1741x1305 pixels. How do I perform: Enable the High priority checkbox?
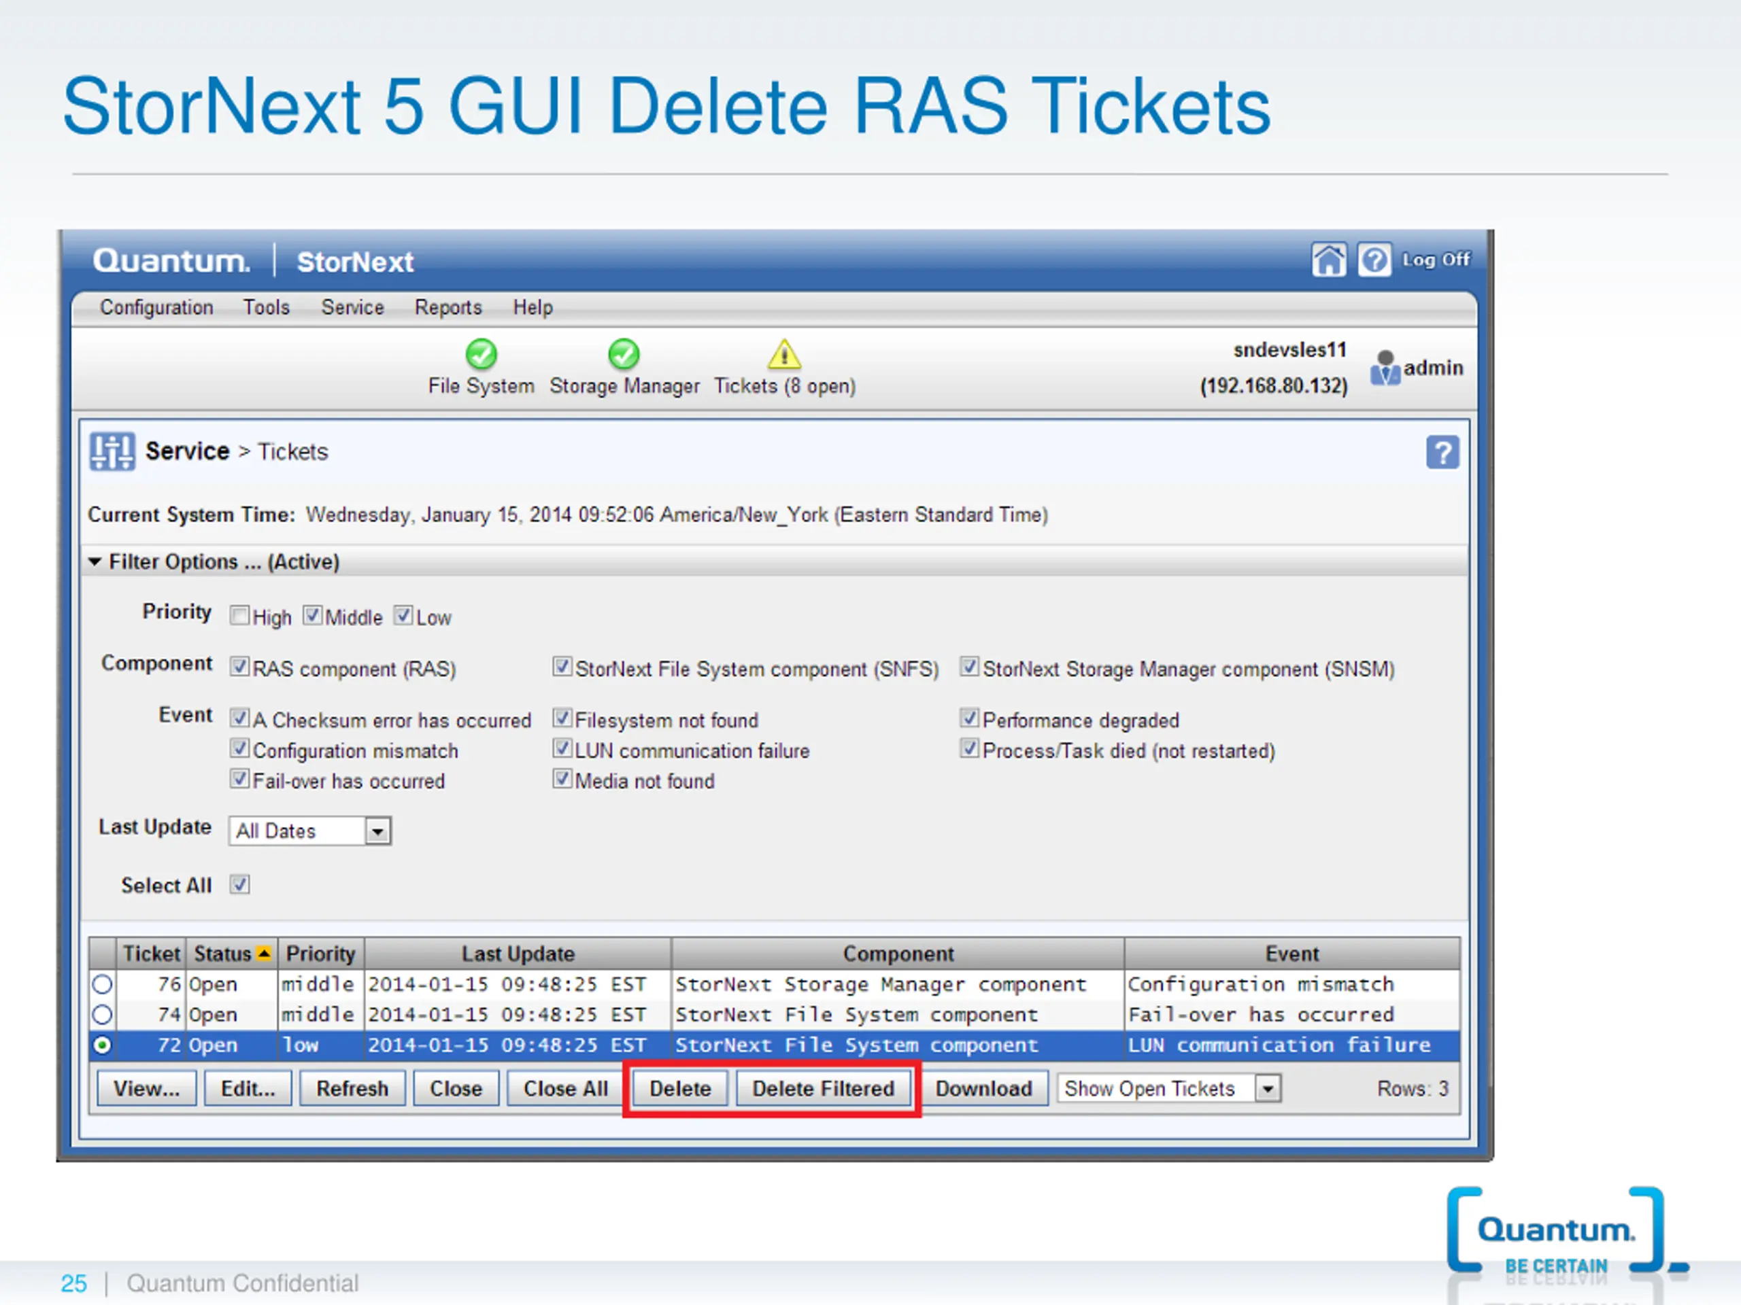(239, 615)
